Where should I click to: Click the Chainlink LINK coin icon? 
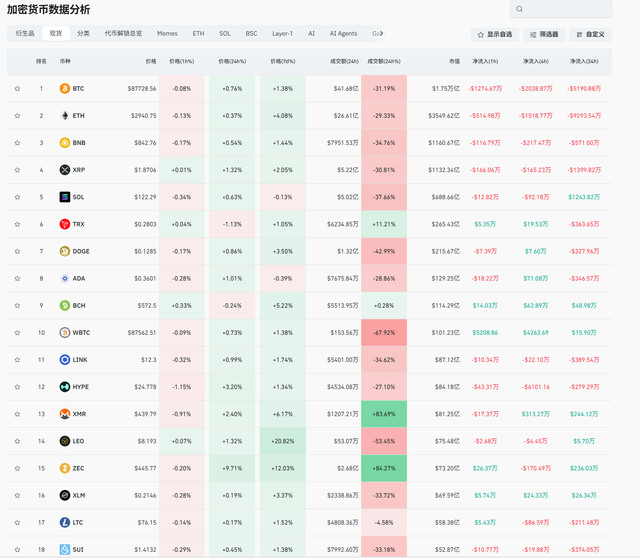(x=65, y=360)
